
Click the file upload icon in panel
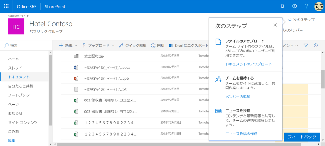[218, 41]
